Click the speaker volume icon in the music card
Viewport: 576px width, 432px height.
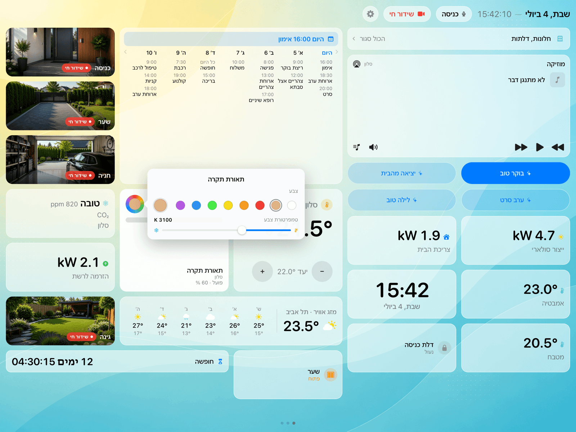pos(373,147)
